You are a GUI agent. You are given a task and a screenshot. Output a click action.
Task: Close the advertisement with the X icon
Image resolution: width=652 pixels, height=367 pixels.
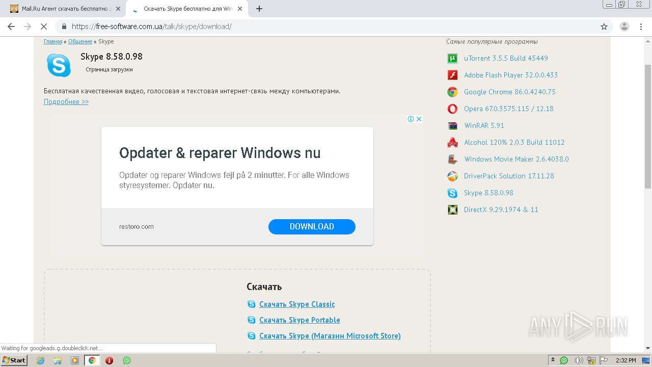pos(419,119)
